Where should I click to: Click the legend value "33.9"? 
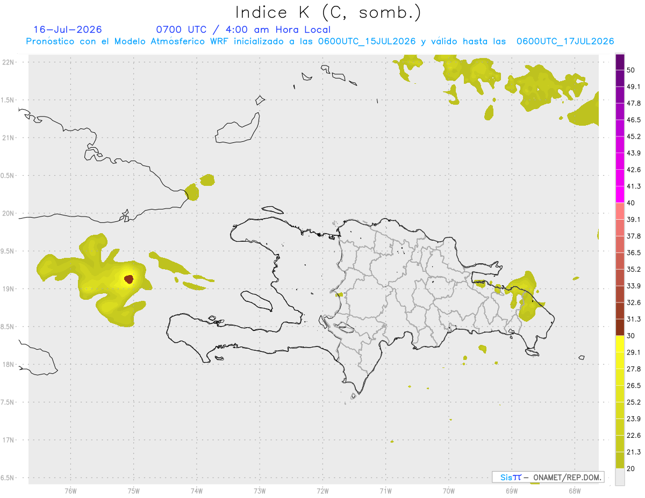tap(634, 286)
